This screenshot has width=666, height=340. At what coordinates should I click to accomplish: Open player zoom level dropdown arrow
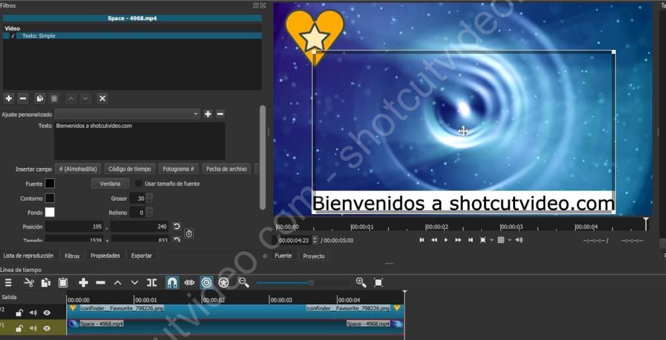tap(492, 240)
